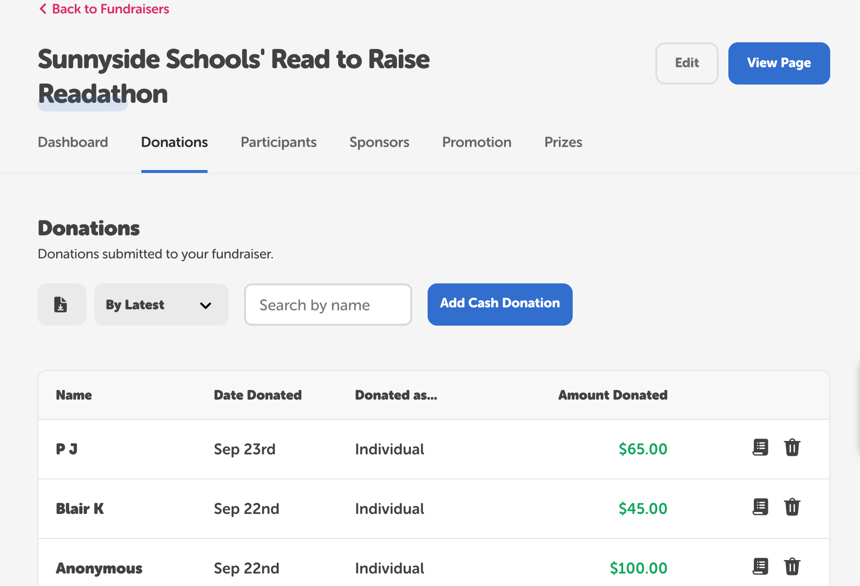The width and height of the screenshot is (860, 586).
Task: Remove Blair K's donation with trash icon
Action: [x=793, y=507]
